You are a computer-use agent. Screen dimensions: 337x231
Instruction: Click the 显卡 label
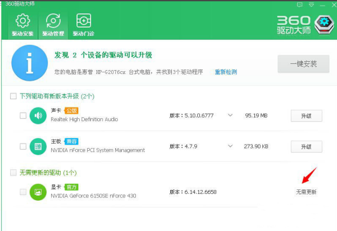pos(56,187)
